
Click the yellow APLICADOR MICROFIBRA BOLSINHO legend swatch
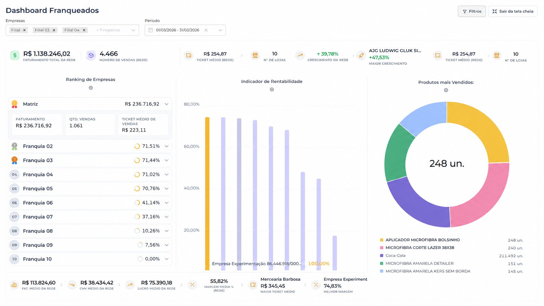pos(382,240)
